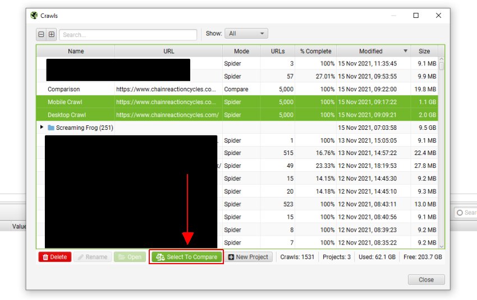
Task: Click the scales icon on Select To Compare
Action: pos(160,257)
